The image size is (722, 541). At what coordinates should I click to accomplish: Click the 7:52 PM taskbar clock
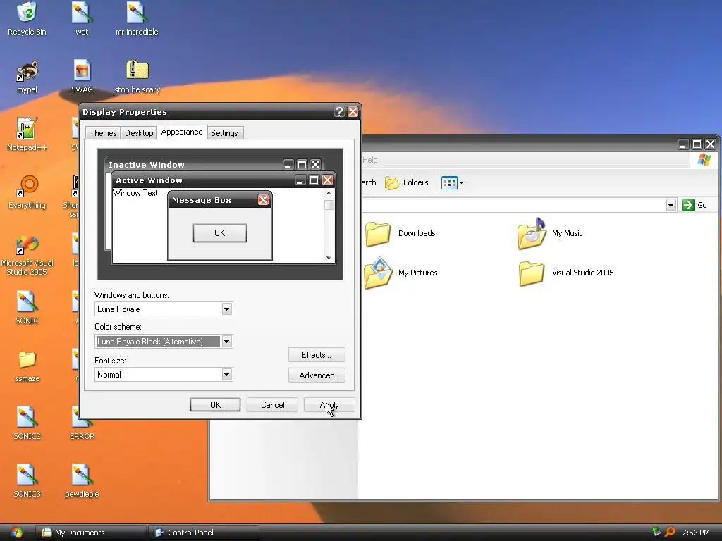click(695, 533)
